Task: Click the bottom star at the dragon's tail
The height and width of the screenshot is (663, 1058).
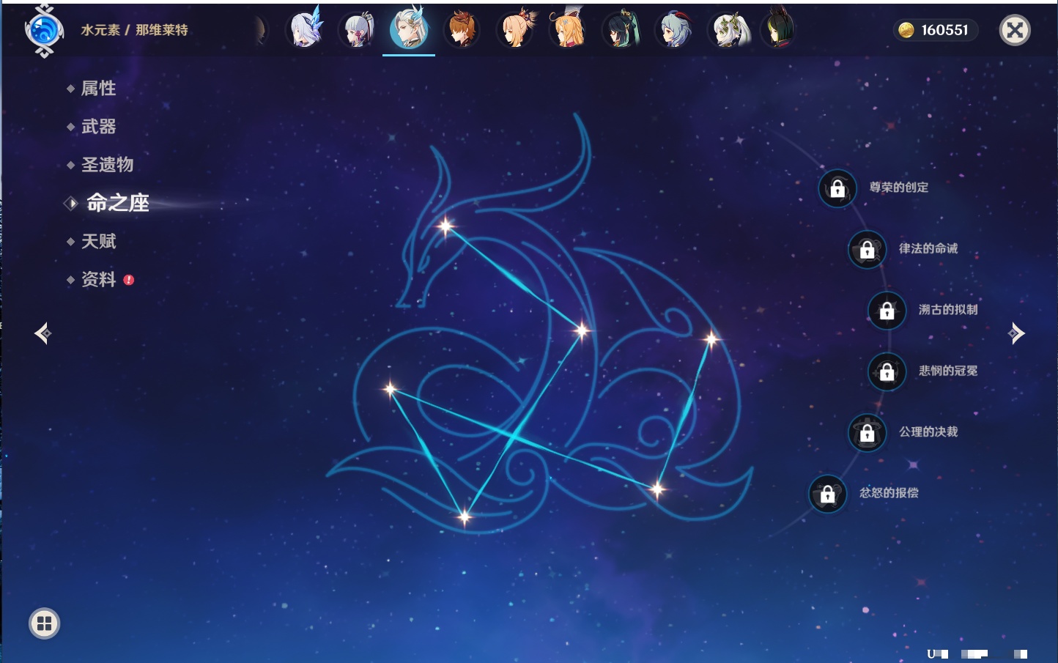Action: [464, 517]
